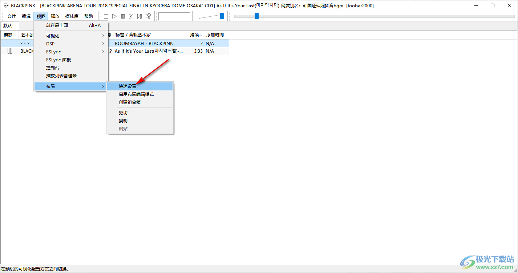The height and width of the screenshot is (273, 518).
Task: Click the 标题 / 音轨艺术家 column header
Action: [x=150, y=35]
